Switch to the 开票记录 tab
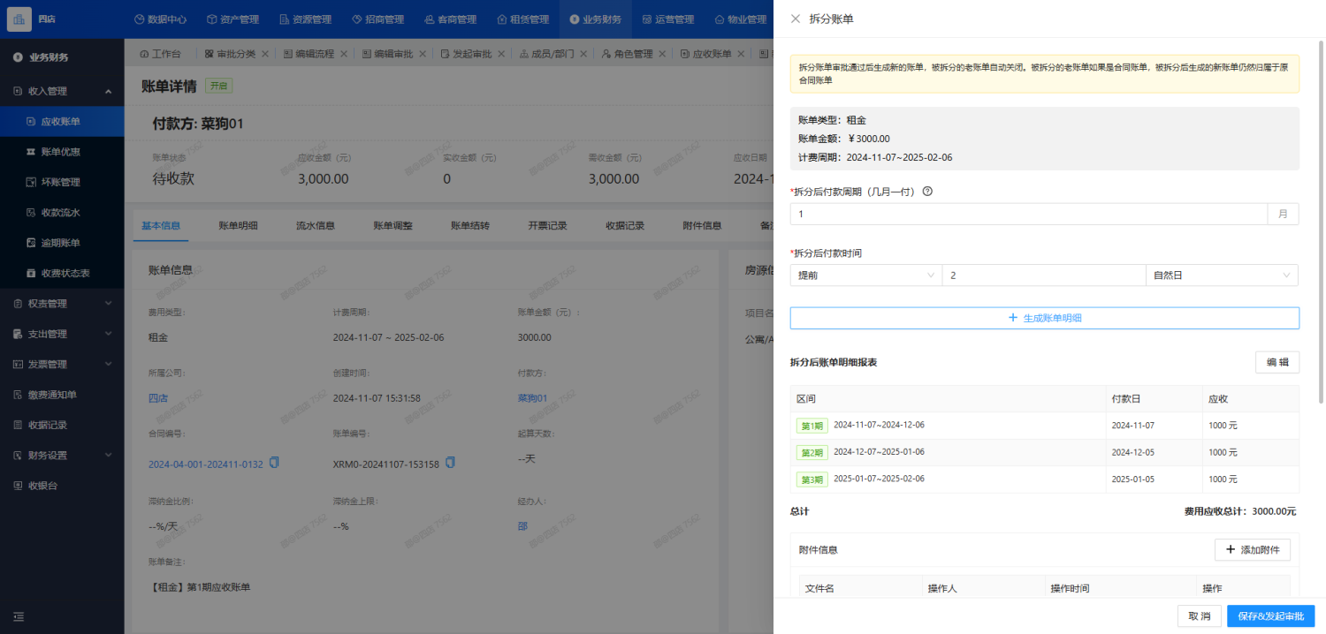 point(547,225)
